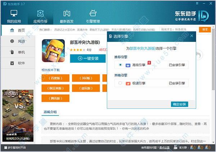Click the 引擎管理 android icon
The width and height of the screenshot is (216, 152).
(x=93, y=13)
